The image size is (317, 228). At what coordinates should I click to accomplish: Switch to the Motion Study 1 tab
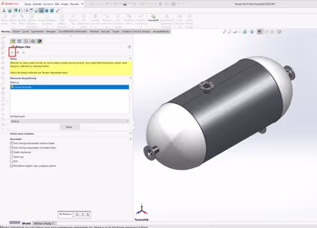tap(43, 223)
